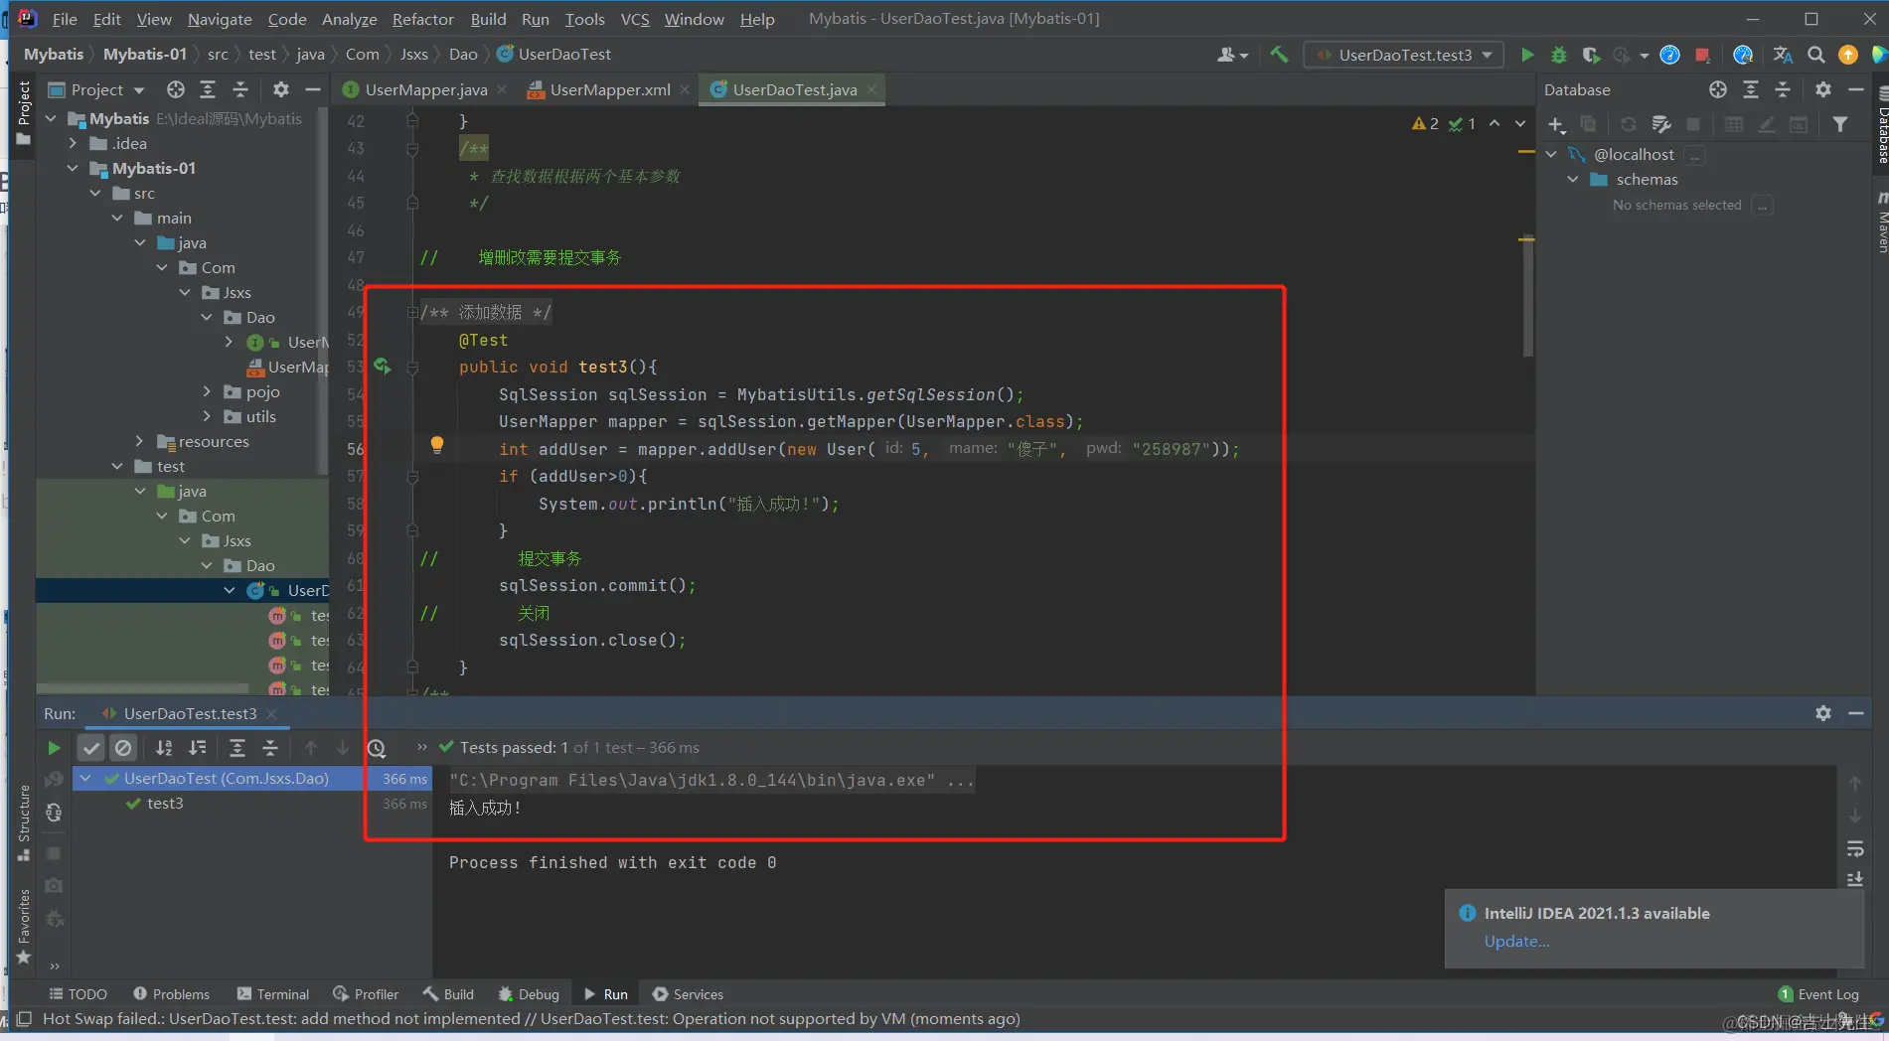Open the Problems tool window
The height and width of the screenshot is (1041, 1889).
tap(171, 994)
